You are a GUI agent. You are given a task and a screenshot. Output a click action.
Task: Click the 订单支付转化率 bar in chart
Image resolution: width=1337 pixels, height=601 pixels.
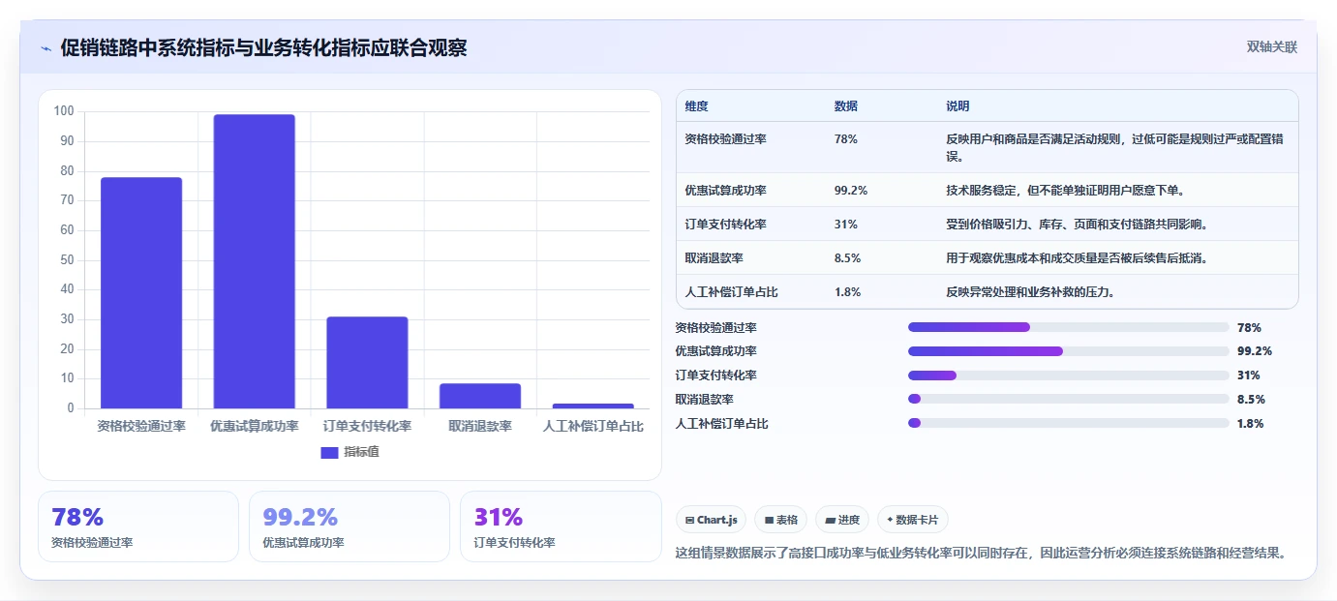click(367, 362)
